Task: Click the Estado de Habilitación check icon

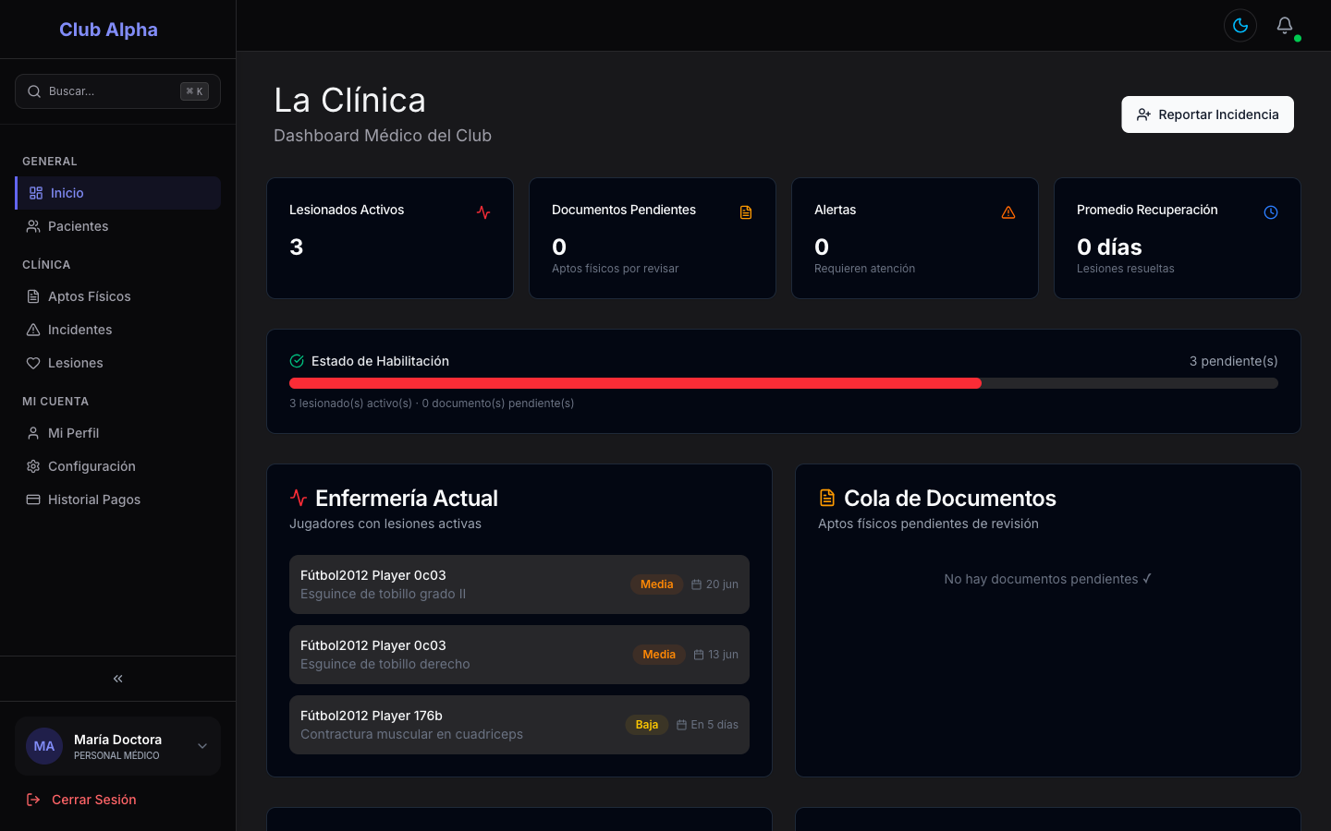Action: tap(297, 361)
